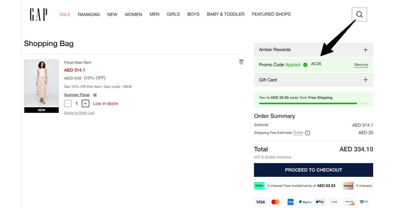Click the Low in stock notice

pos(105,103)
